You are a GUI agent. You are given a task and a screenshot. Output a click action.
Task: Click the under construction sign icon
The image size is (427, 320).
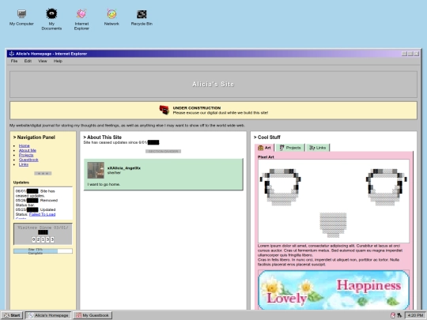click(x=164, y=110)
